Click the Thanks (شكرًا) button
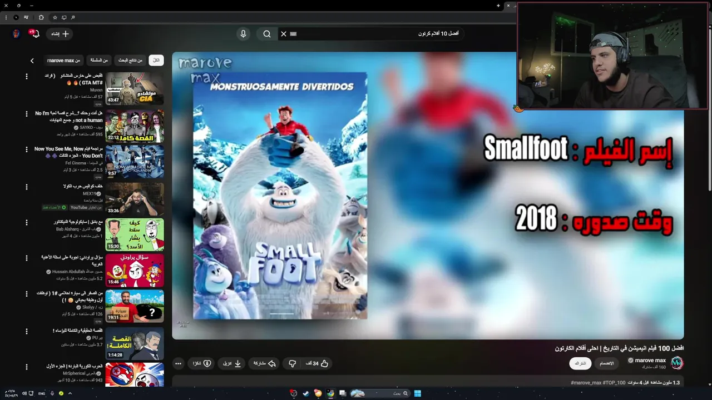 point(201,363)
